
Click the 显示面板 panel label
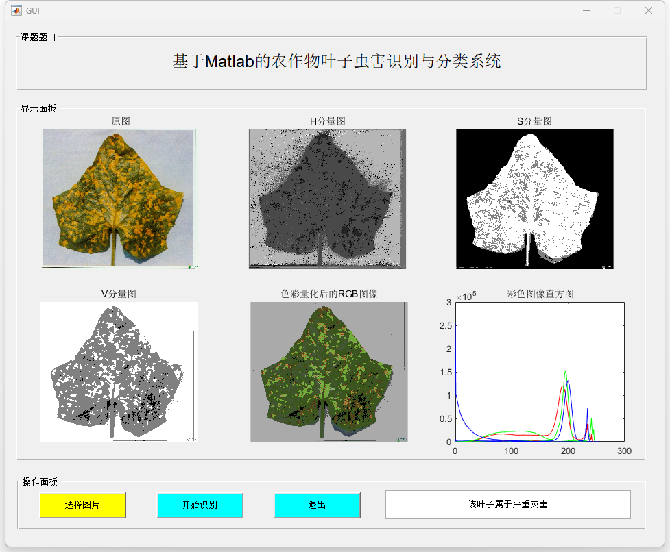(38, 108)
